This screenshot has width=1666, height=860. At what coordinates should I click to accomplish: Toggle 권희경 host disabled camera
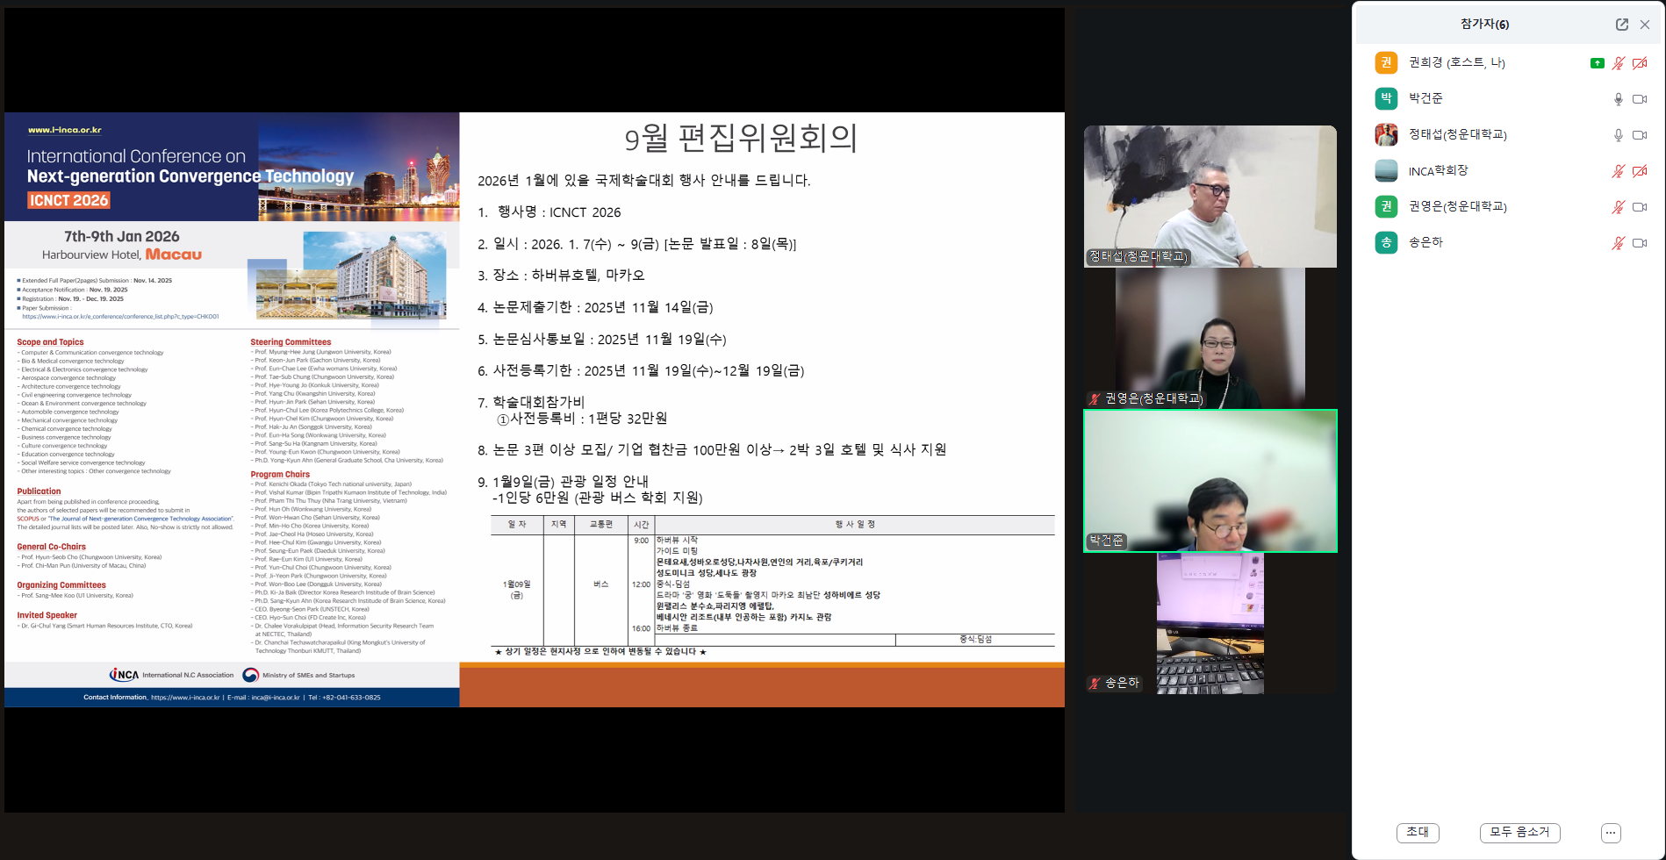pos(1639,63)
